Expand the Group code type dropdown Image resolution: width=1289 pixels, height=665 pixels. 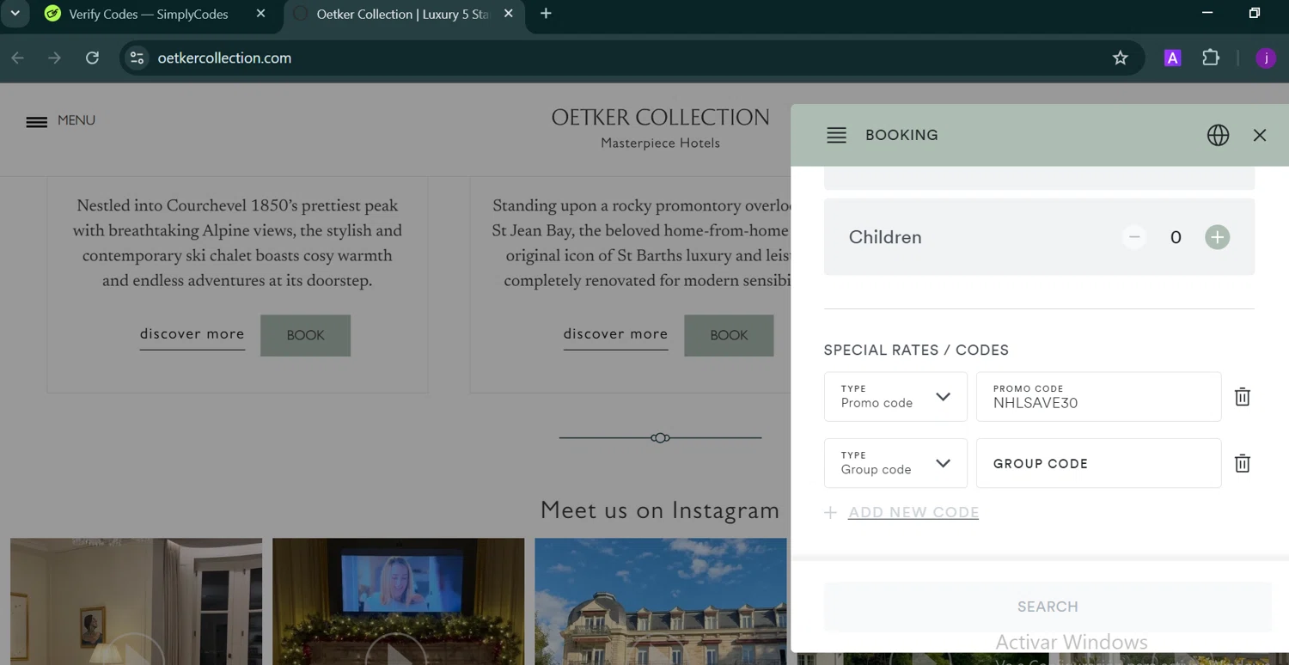[x=895, y=463]
